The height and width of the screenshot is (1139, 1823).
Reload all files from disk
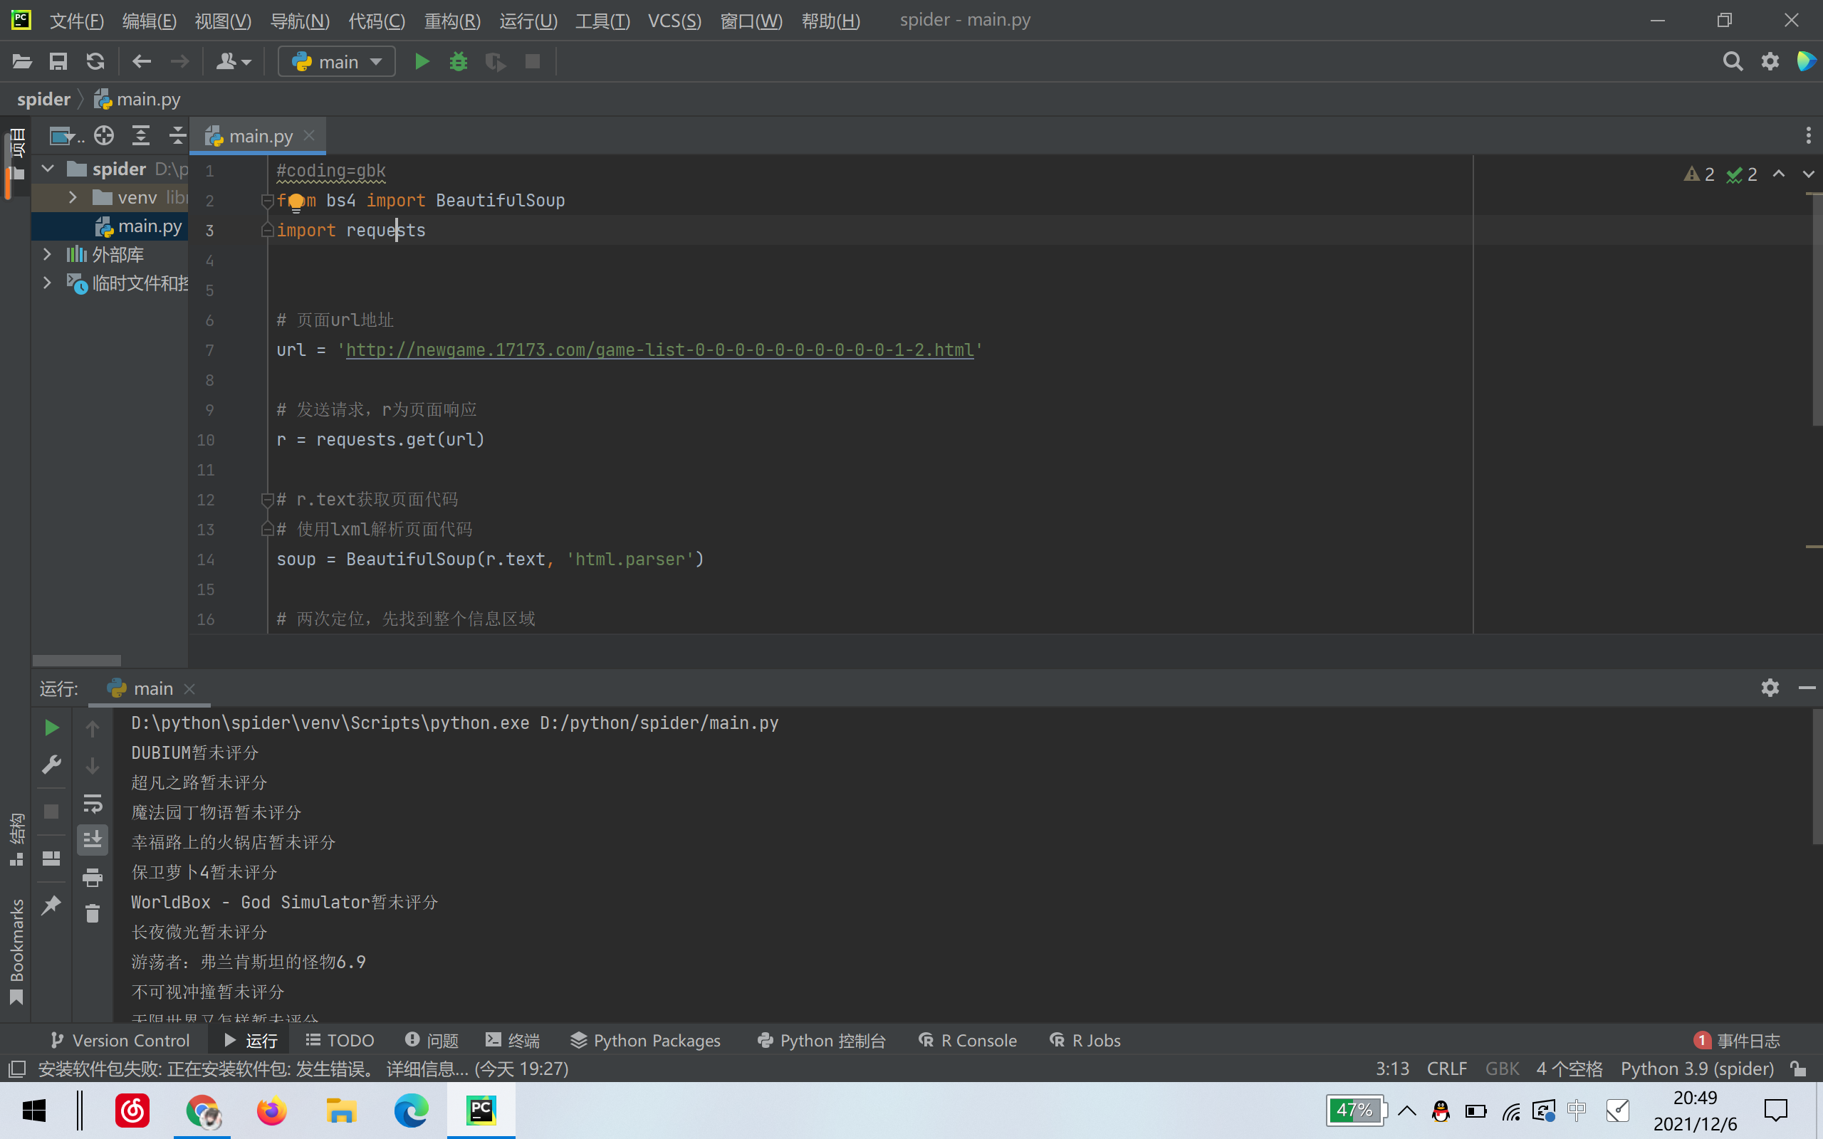pos(95,62)
